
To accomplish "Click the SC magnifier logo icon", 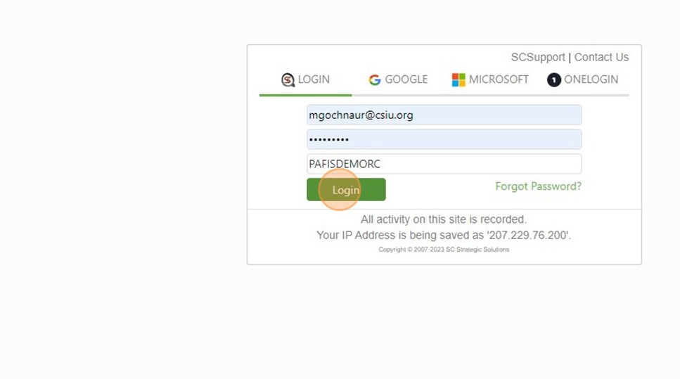I will [288, 79].
